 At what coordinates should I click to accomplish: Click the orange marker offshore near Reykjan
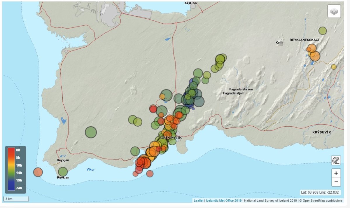click(37, 172)
